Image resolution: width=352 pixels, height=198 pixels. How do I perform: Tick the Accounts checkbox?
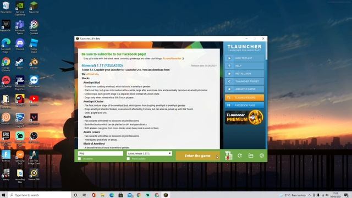point(79,159)
